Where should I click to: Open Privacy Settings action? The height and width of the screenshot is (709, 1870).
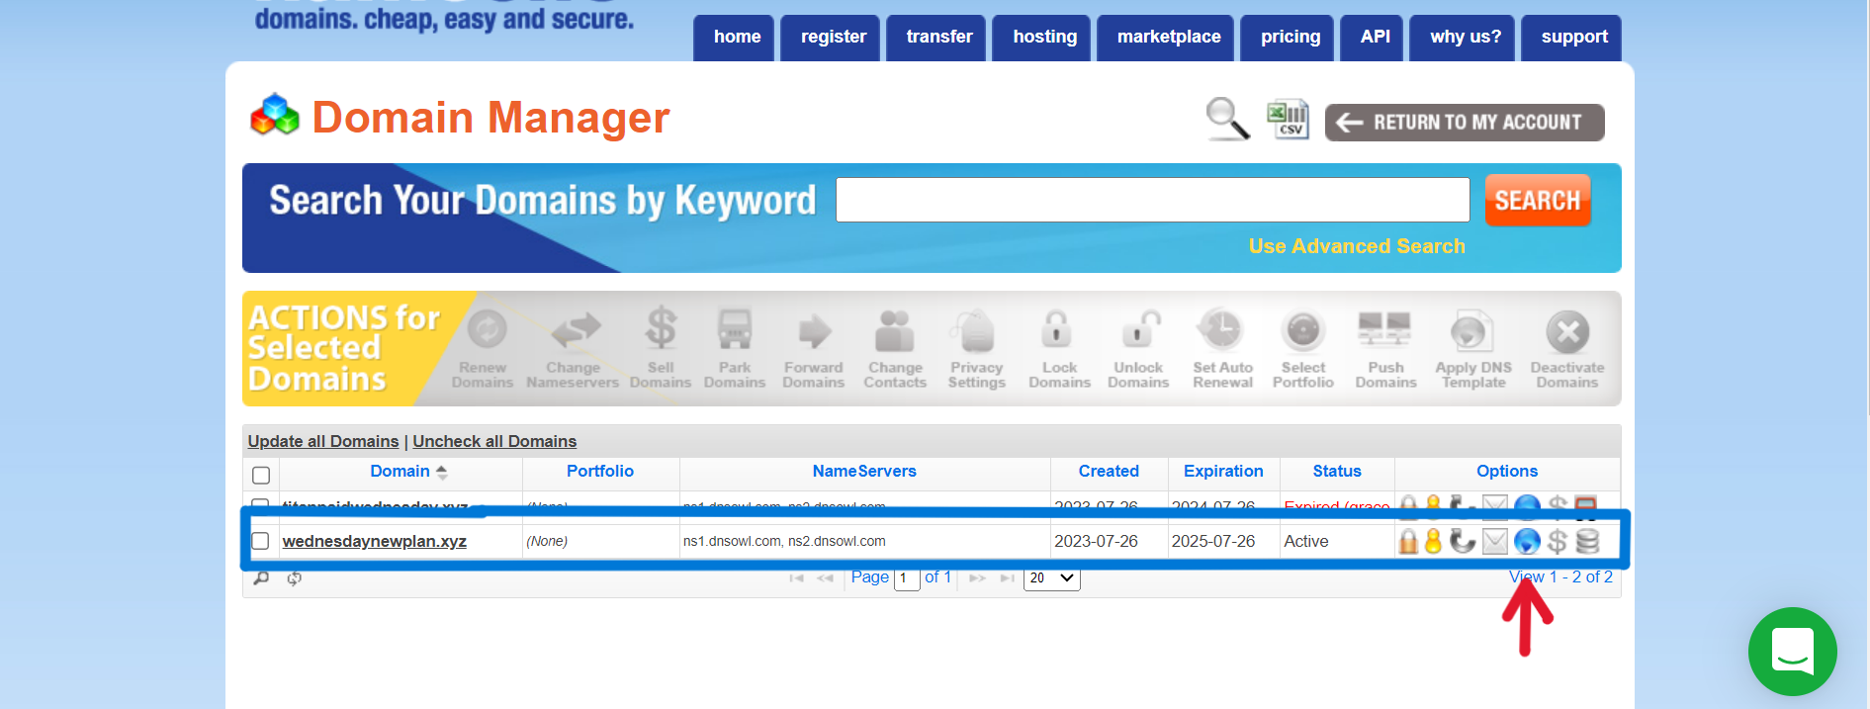pyautogui.click(x=977, y=348)
